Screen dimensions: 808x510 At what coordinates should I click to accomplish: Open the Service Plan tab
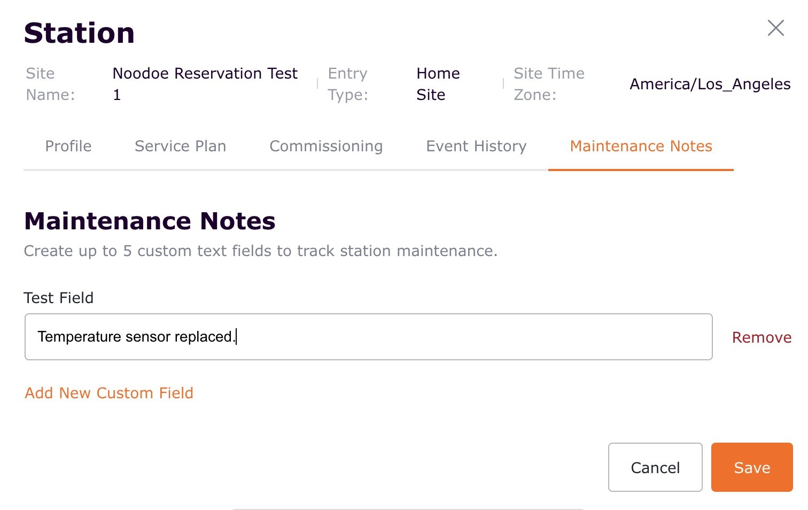click(x=180, y=146)
